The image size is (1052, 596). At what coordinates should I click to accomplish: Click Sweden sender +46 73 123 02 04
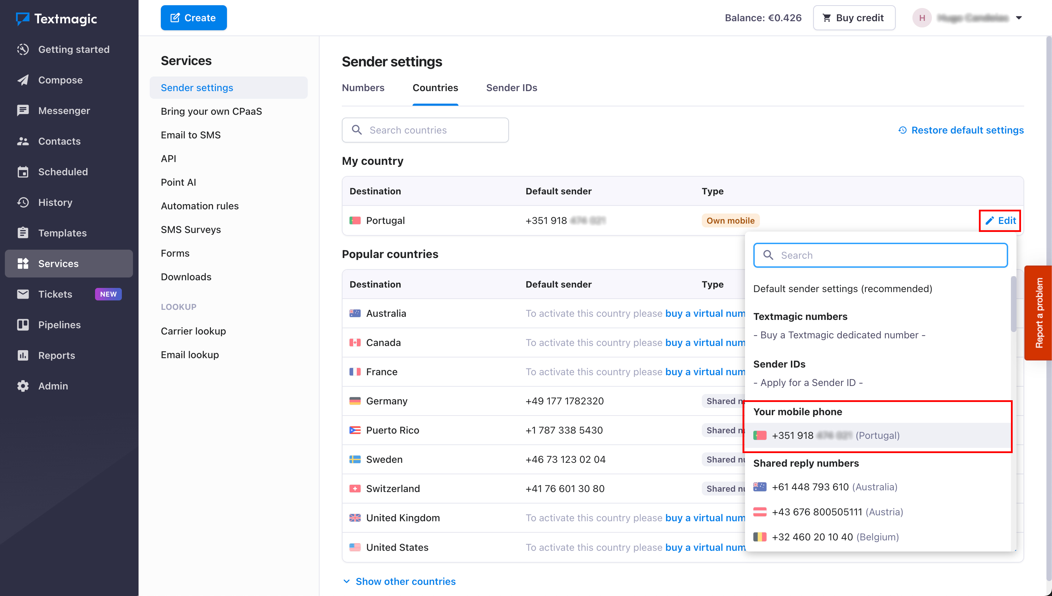tap(565, 460)
